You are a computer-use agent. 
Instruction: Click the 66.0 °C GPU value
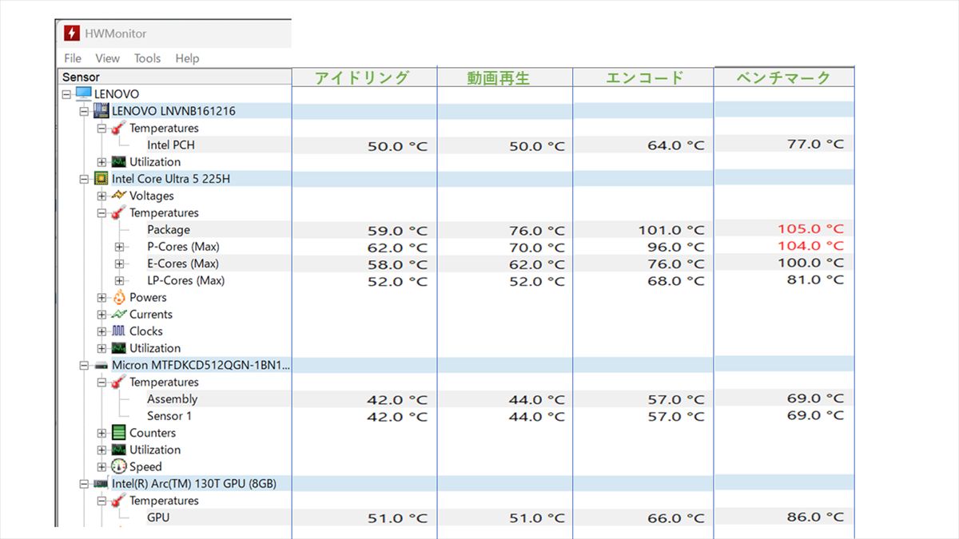click(x=676, y=519)
